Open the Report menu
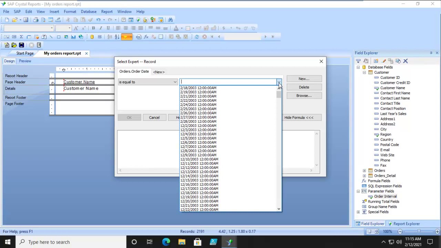441x248 pixels. point(107,11)
